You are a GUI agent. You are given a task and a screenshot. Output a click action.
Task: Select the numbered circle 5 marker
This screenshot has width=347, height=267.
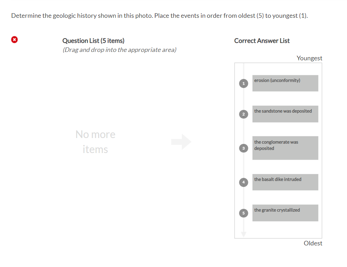tap(243, 213)
